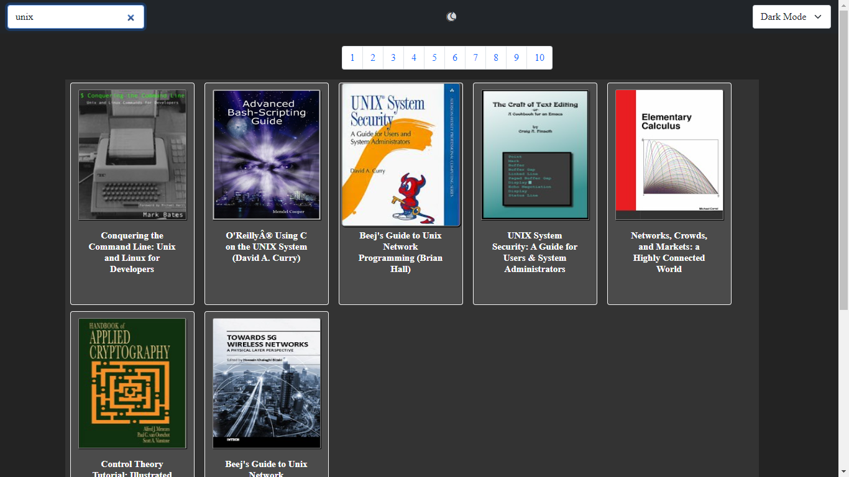Screen dimensions: 849x477
Task: Go to page 9
Action: click(x=516, y=58)
